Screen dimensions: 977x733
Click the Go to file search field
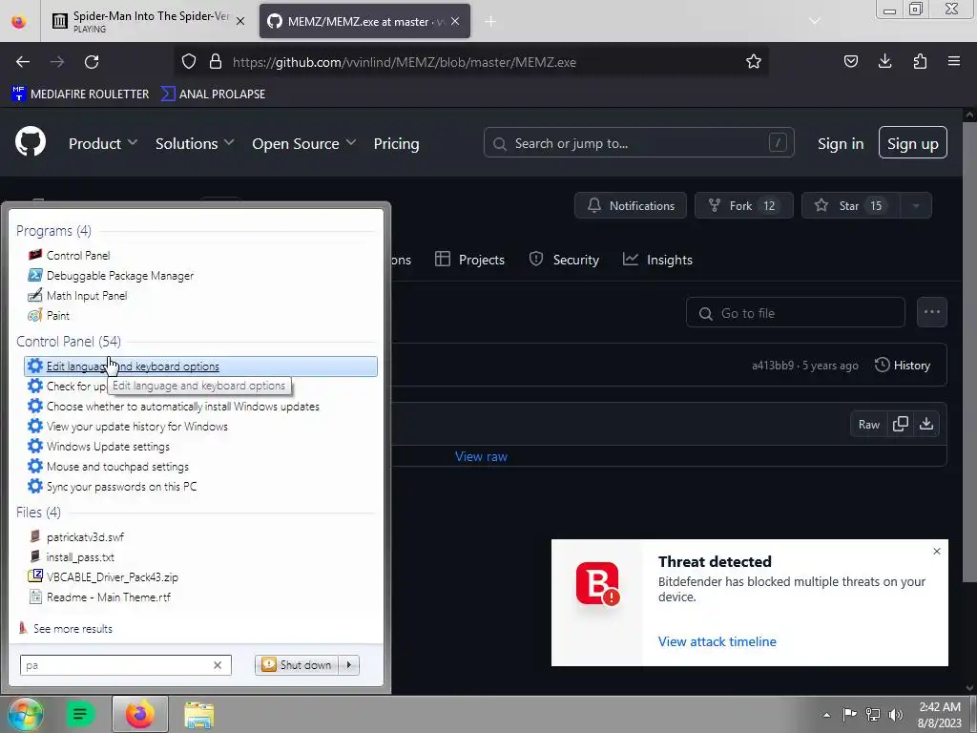tap(795, 313)
